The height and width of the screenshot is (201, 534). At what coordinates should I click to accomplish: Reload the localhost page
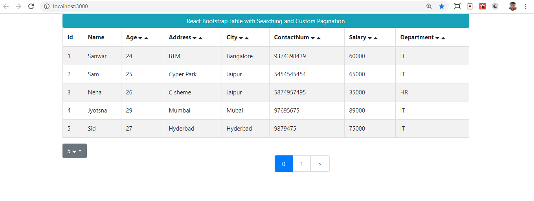[x=31, y=6]
